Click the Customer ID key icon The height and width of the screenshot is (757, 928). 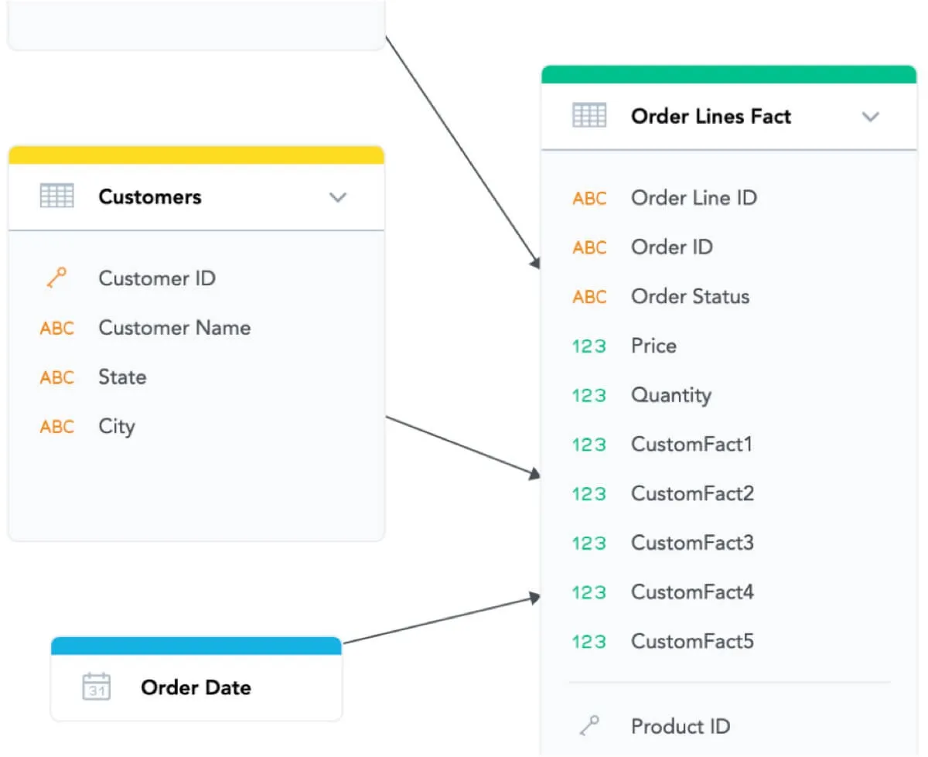[x=56, y=278]
